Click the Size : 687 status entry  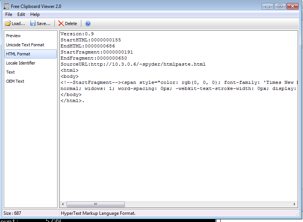click(x=12, y=213)
